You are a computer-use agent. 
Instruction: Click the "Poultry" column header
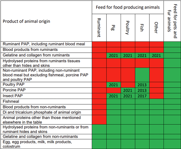tap(128, 28)
